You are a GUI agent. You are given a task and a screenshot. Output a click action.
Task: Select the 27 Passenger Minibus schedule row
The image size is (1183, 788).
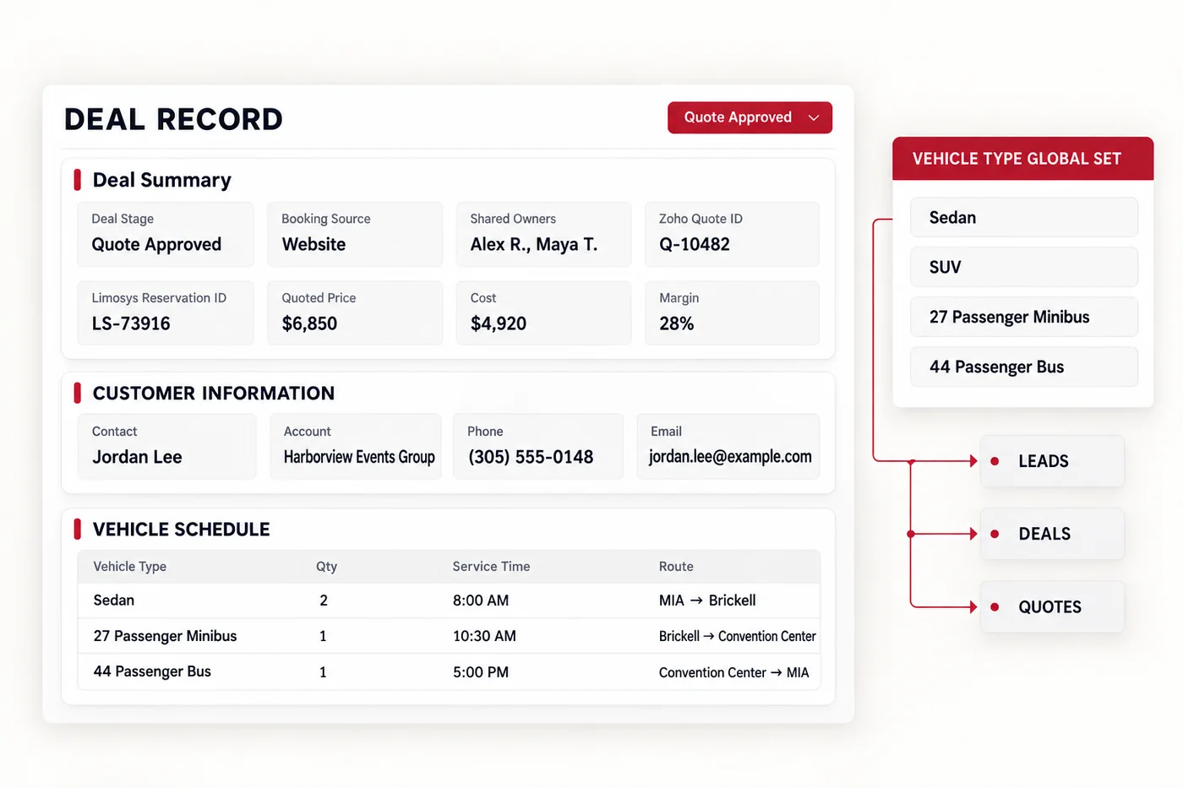coord(449,636)
